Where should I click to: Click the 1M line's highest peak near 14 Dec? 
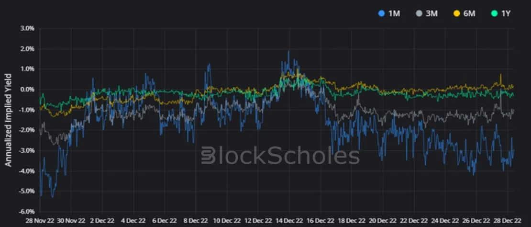click(288, 52)
